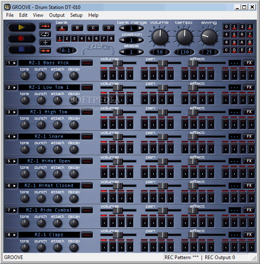
Task: Click keypad button 9
Action: 234,42
